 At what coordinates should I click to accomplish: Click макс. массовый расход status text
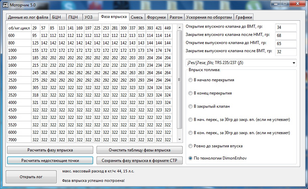[98, 171]
